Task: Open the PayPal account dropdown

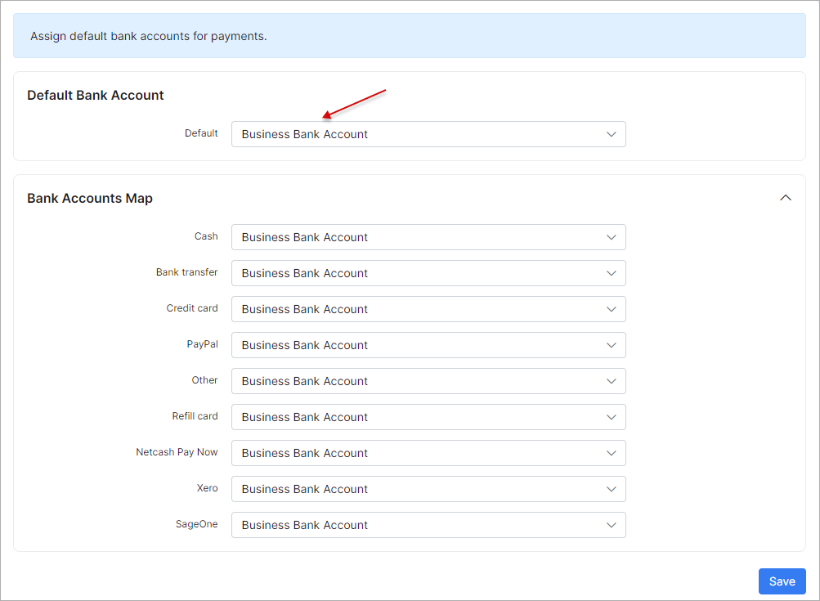Action: pyautogui.click(x=428, y=345)
